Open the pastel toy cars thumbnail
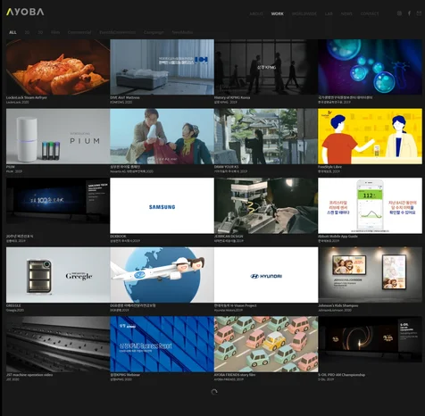Screen dimensions: 425x416 [x=266, y=344]
